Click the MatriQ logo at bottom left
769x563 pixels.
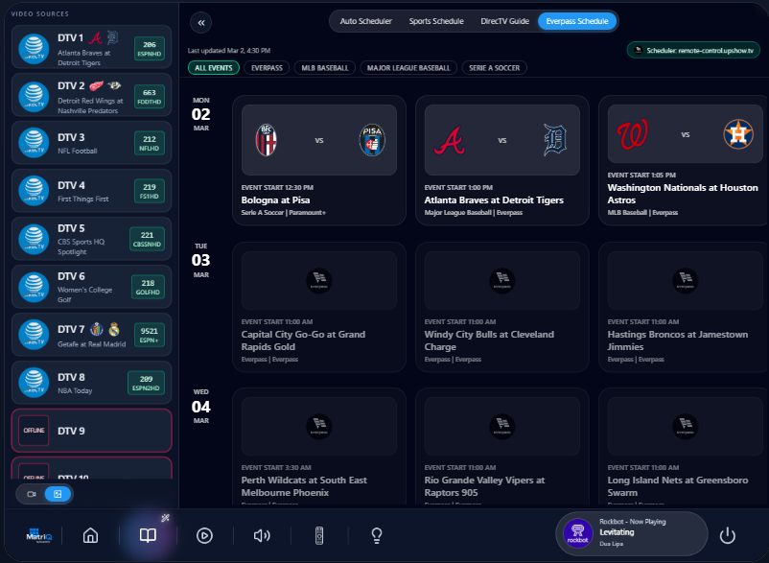point(38,535)
